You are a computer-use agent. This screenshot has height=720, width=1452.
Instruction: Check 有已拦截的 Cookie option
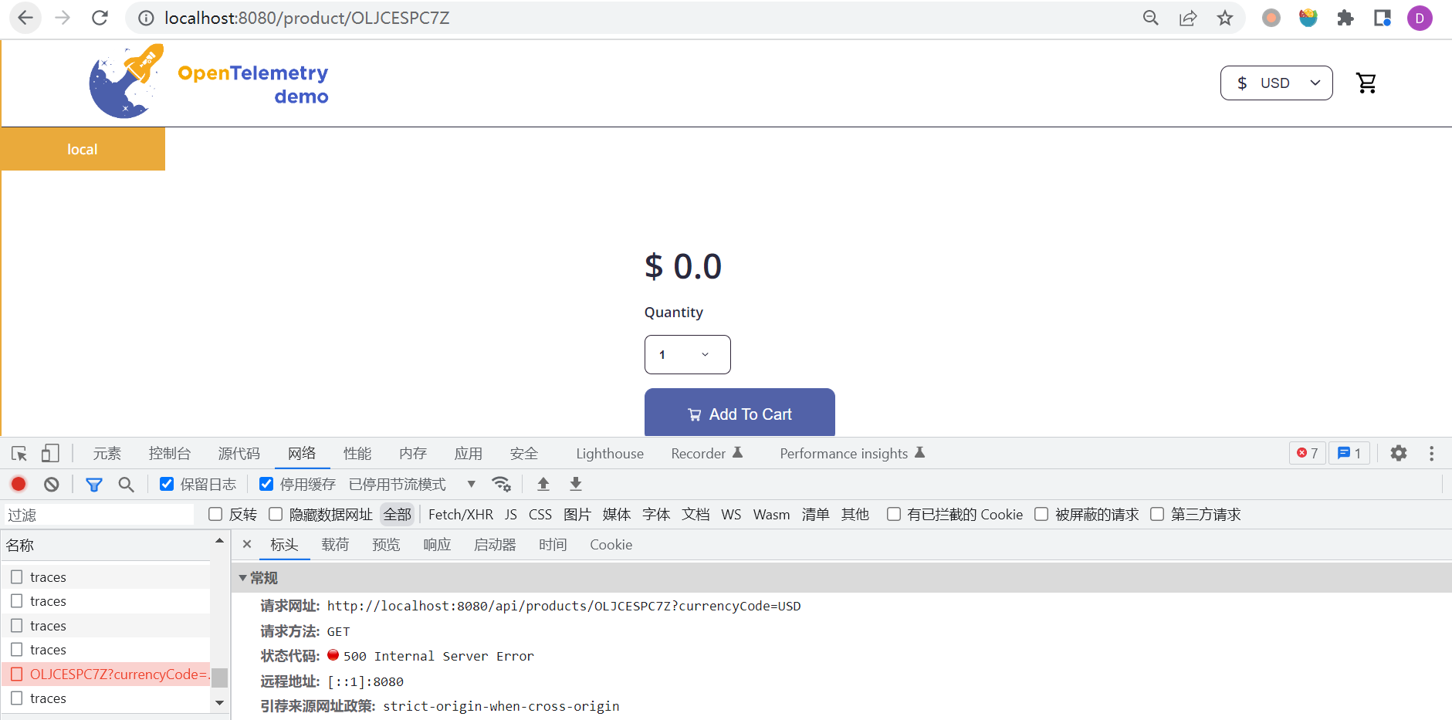click(x=894, y=514)
